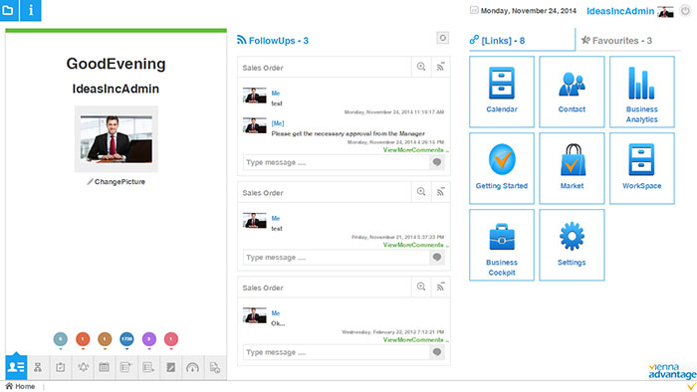Open the Getting Started tile
697x392 pixels.
pos(502,168)
